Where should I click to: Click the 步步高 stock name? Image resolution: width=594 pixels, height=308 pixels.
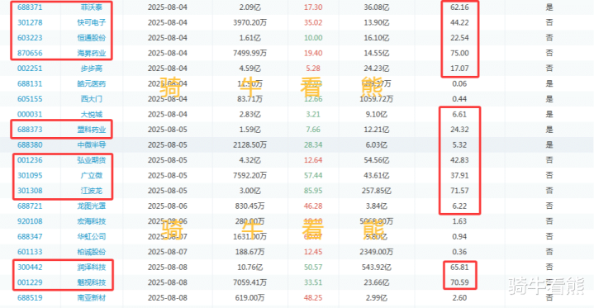point(92,69)
